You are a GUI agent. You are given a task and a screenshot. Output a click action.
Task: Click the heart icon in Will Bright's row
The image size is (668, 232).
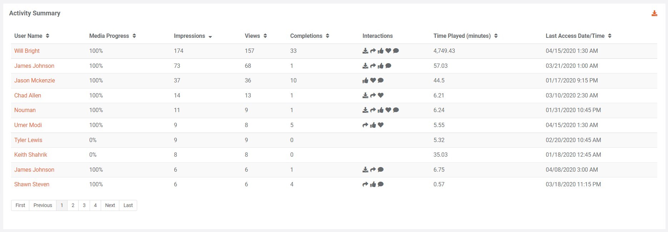388,51
